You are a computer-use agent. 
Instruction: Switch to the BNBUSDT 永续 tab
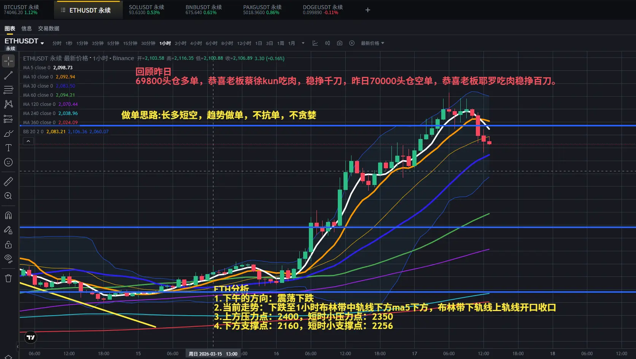204,10
